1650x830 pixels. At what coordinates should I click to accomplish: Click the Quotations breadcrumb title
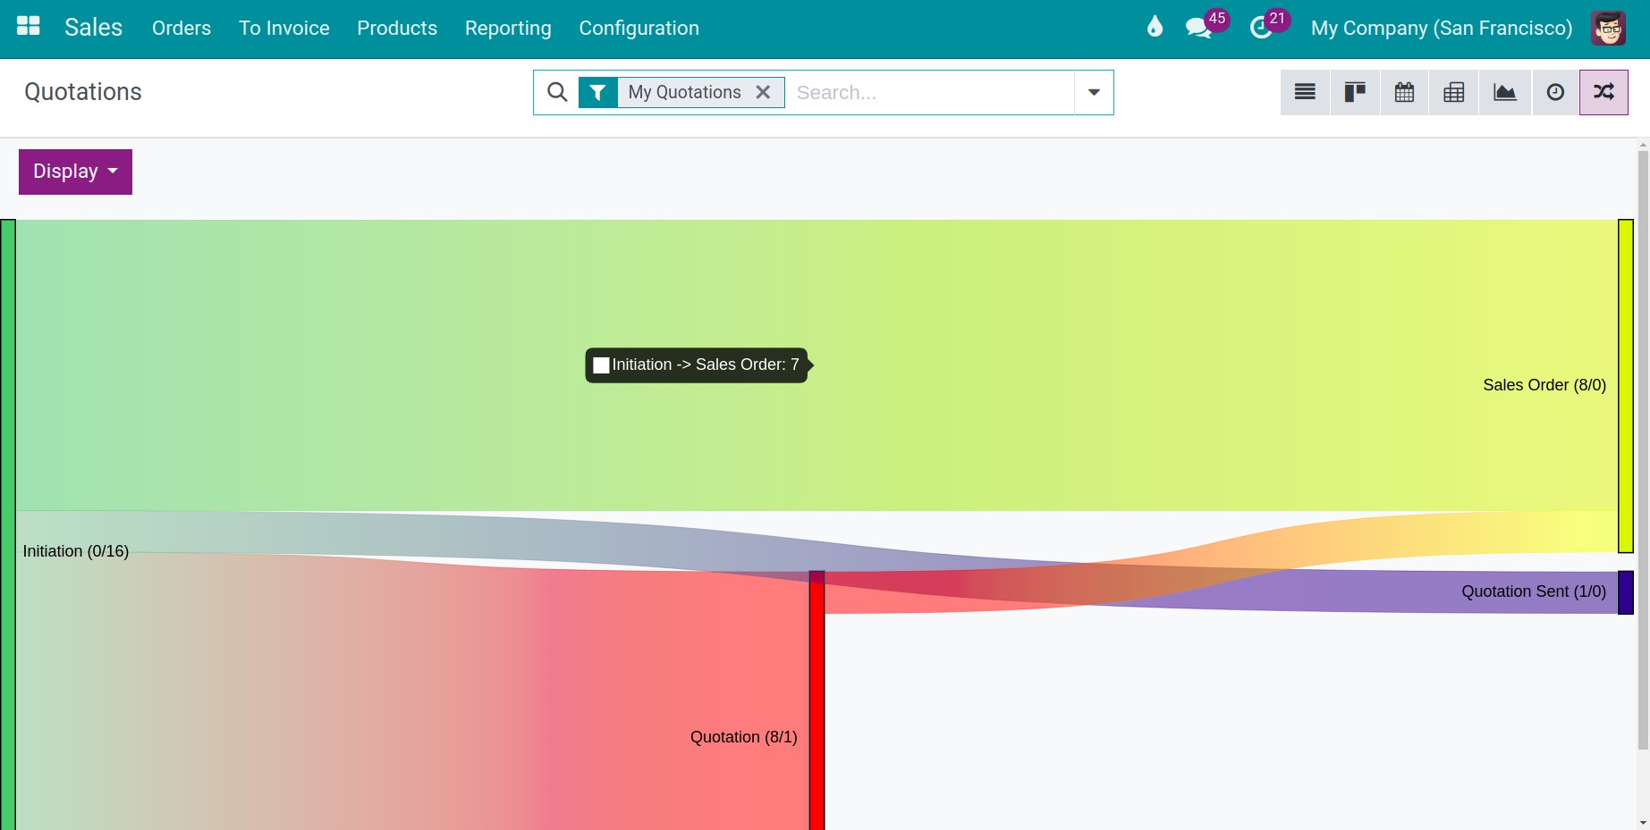point(83,92)
